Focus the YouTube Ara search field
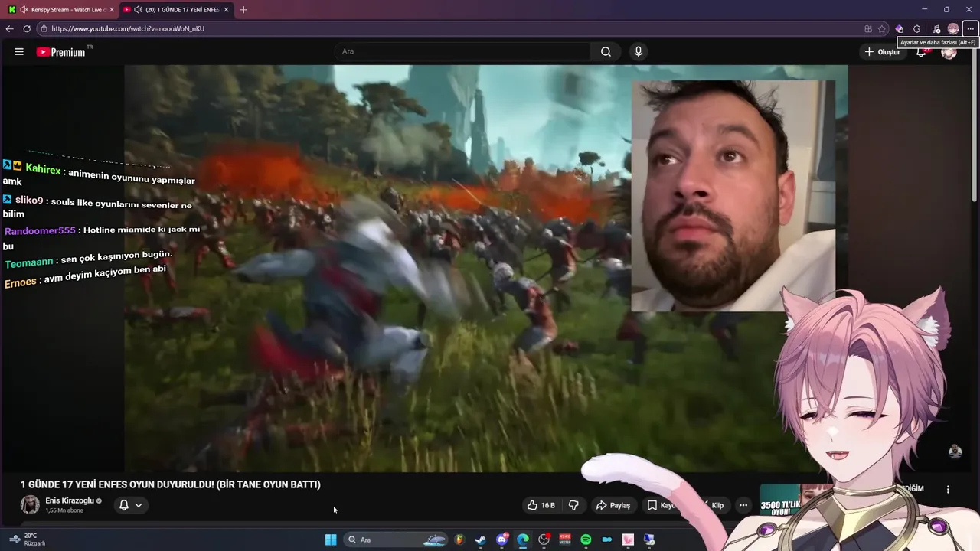Viewport: 980px width, 551px height. (x=462, y=52)
